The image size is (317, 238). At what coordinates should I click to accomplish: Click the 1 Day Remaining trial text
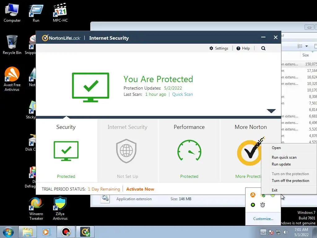pyautogui.click(x=104, y=189)
